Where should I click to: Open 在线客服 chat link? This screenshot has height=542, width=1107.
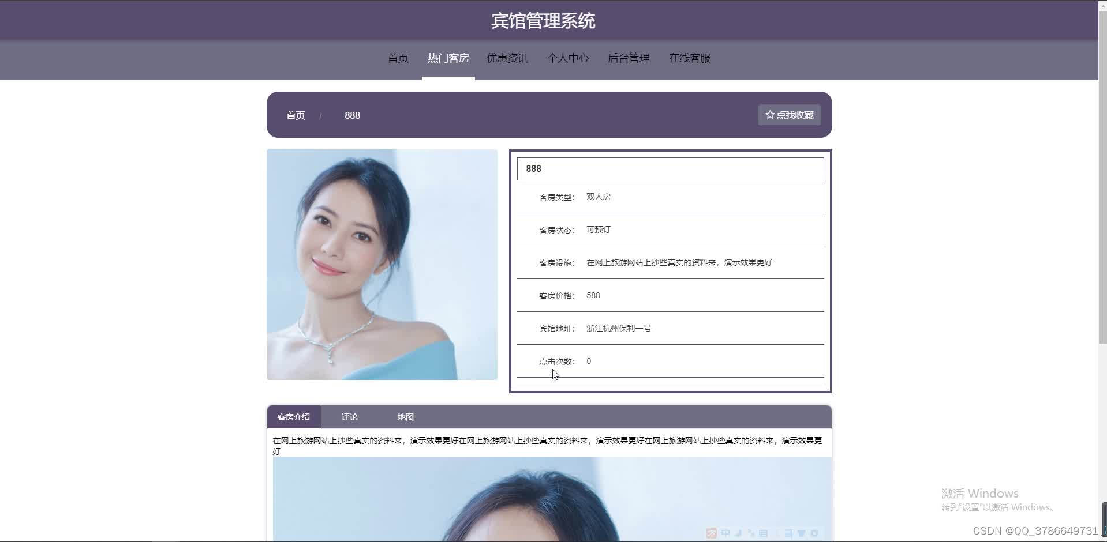pyautogui.click(x=690, y=58)
